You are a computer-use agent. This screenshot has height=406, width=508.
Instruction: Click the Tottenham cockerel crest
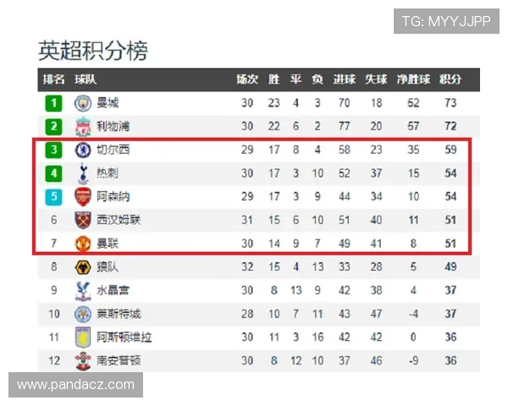point(83,173)
